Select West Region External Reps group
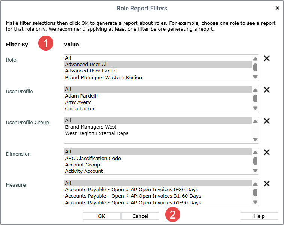 coord(158,133)
